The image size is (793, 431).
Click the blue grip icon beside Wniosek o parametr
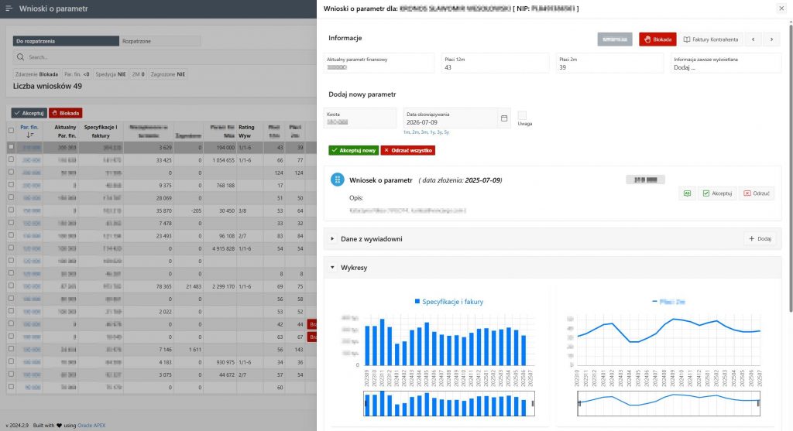[338, 180]
